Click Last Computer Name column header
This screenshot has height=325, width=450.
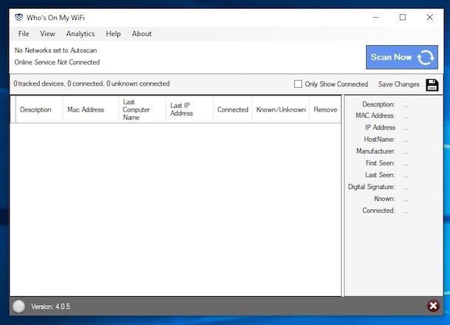[x=142, y=109]
